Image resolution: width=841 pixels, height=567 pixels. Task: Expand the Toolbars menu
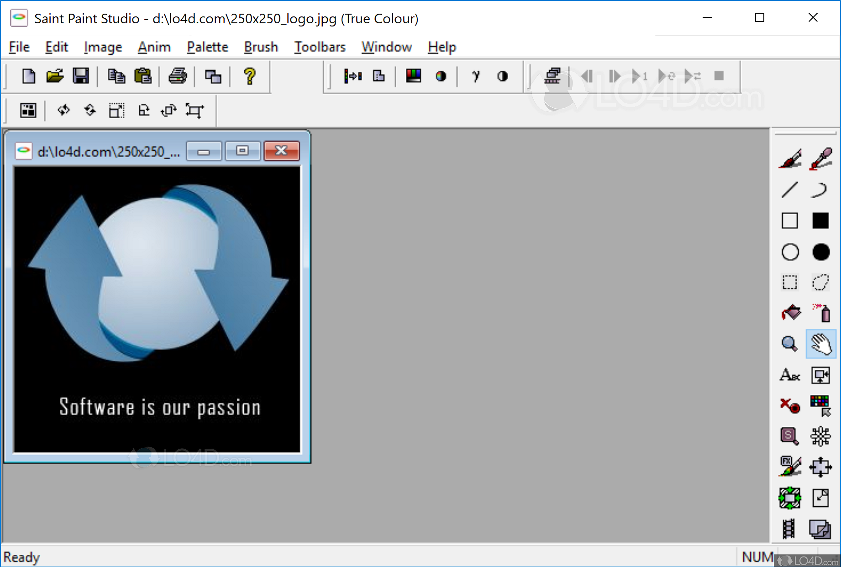point(319,47)
